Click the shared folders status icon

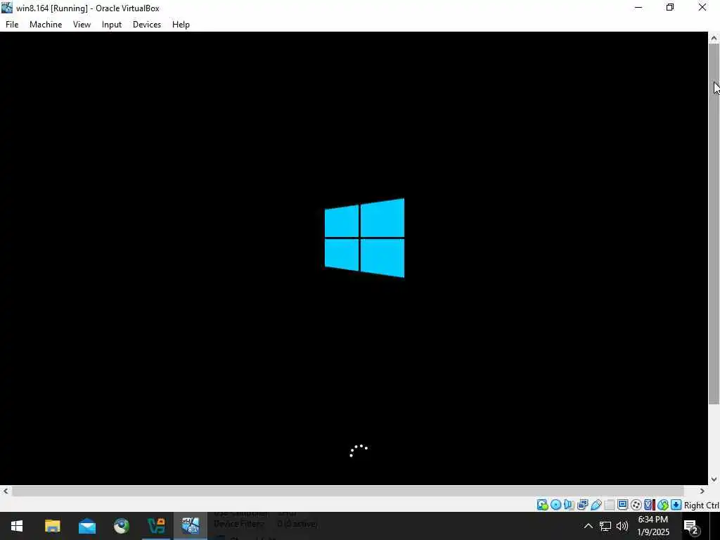point(610,505)
